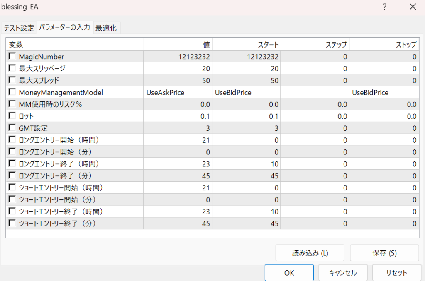
Task: Toggle the MagicNumber optimization checkbox
Action: 12,56
